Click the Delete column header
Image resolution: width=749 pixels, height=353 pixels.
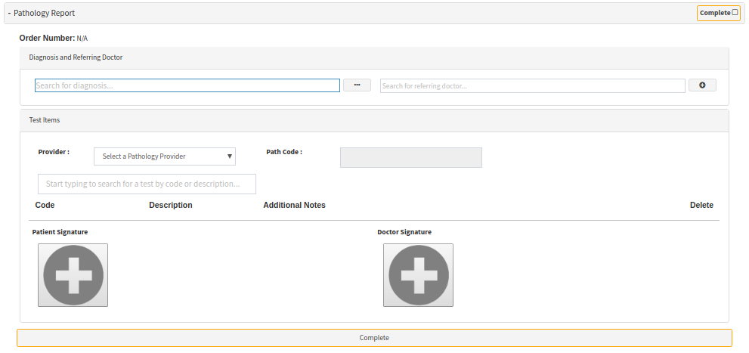click(x=701, y=206)
